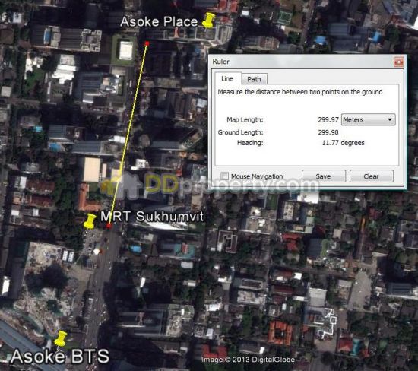Image resolution: width=418 pixels, height=371 pixels.
Task: Click the Asoke BTS yellow pushpin
Action: point(61,339)
